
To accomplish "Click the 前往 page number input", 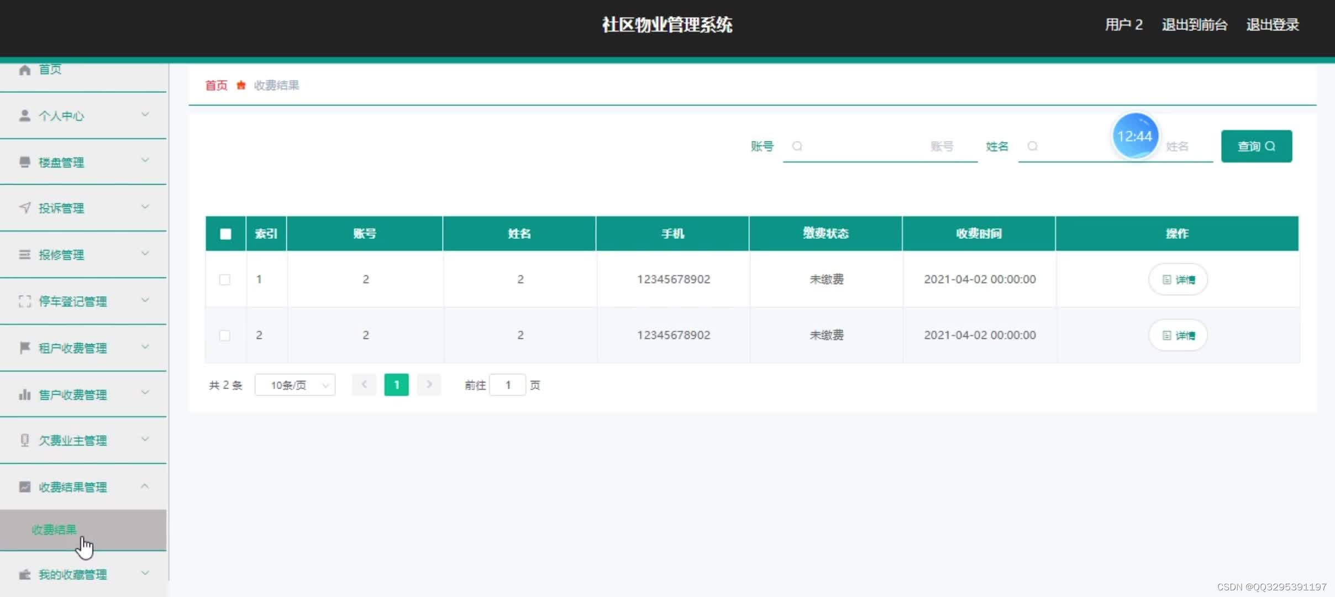I will [x=507, y=385].
